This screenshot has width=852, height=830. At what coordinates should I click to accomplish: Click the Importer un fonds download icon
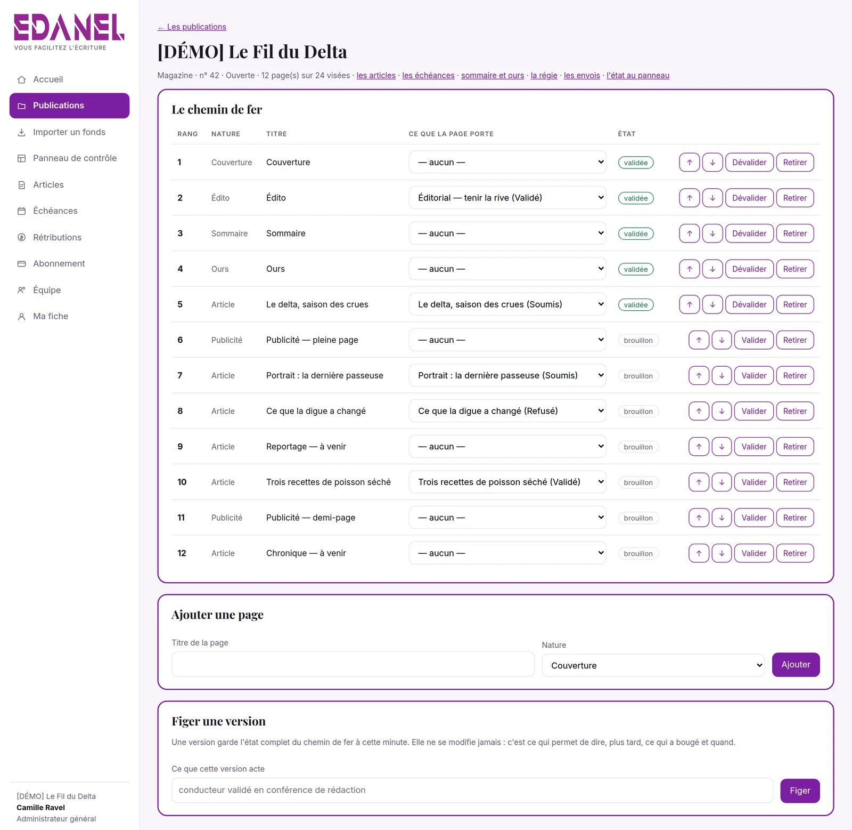coord(22,132)
